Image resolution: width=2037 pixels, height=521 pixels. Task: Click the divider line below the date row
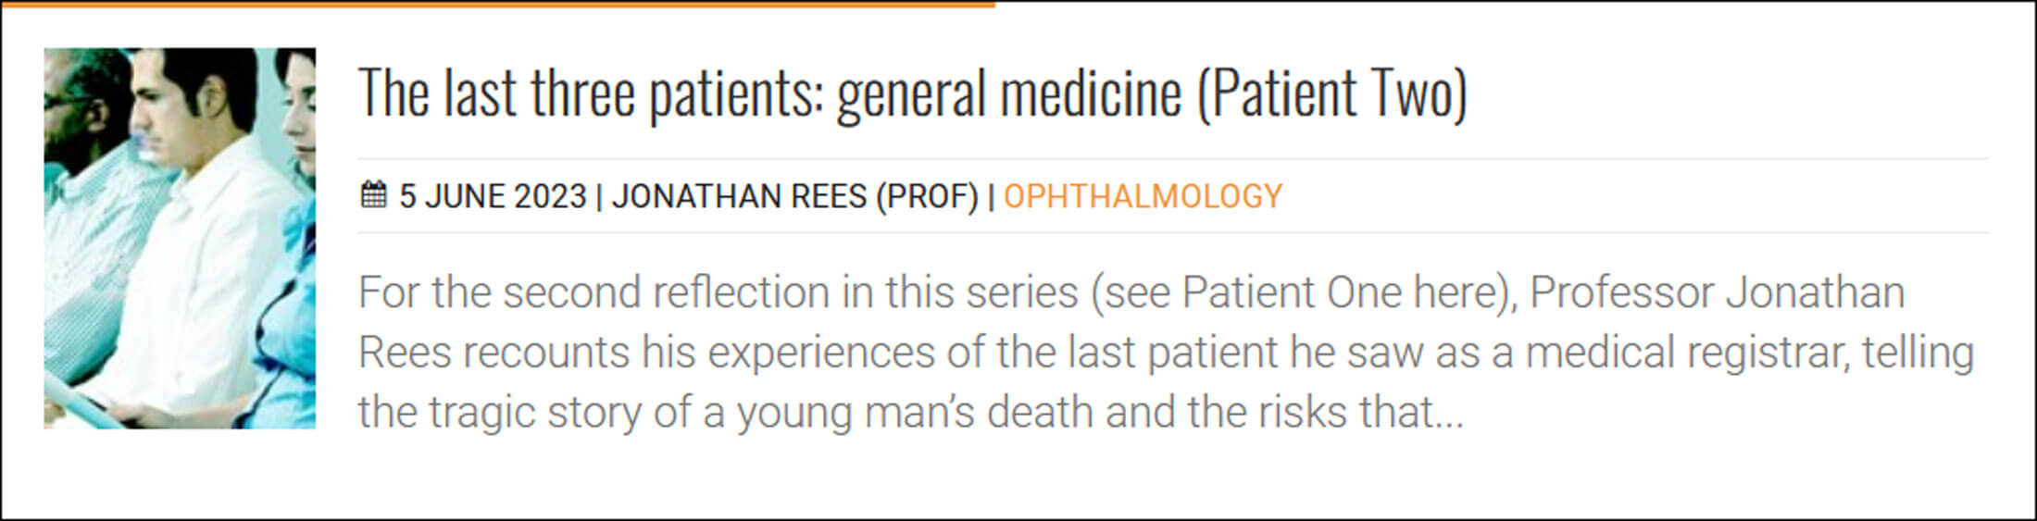(1172, 232)
